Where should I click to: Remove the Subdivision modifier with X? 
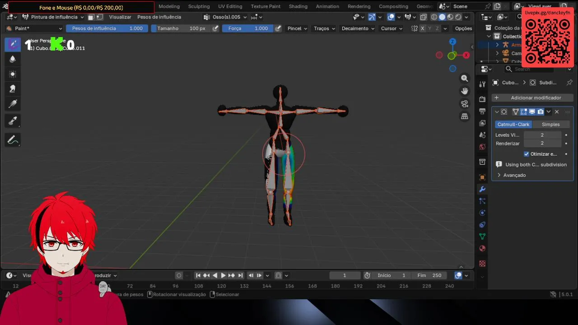coord(557,111)
